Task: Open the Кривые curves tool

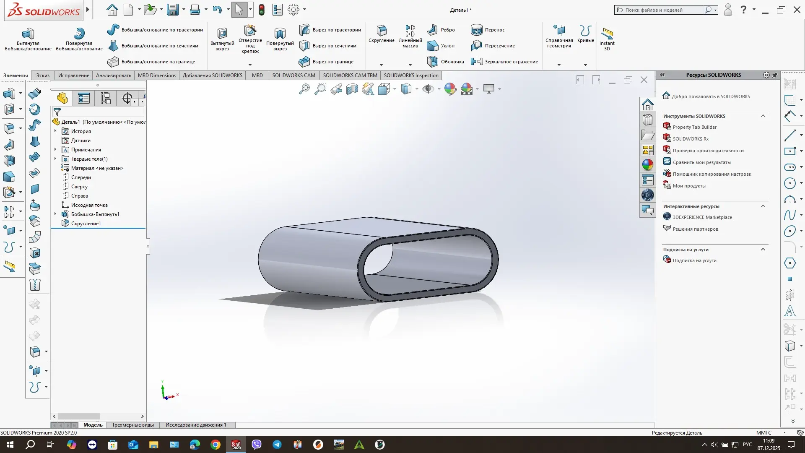Action: coord(585,34)
